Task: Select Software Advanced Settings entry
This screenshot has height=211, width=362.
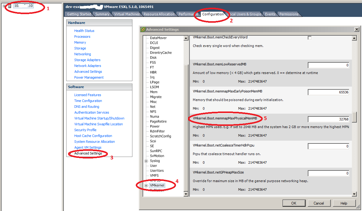Action: coord(88,153)
